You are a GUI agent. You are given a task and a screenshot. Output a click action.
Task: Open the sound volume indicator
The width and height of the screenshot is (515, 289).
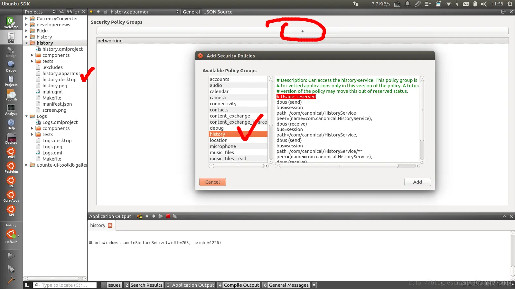tap(484, 4)
